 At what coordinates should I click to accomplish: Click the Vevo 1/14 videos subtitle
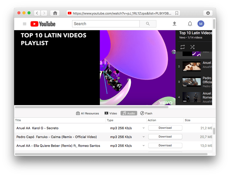[x=191, y=38]
